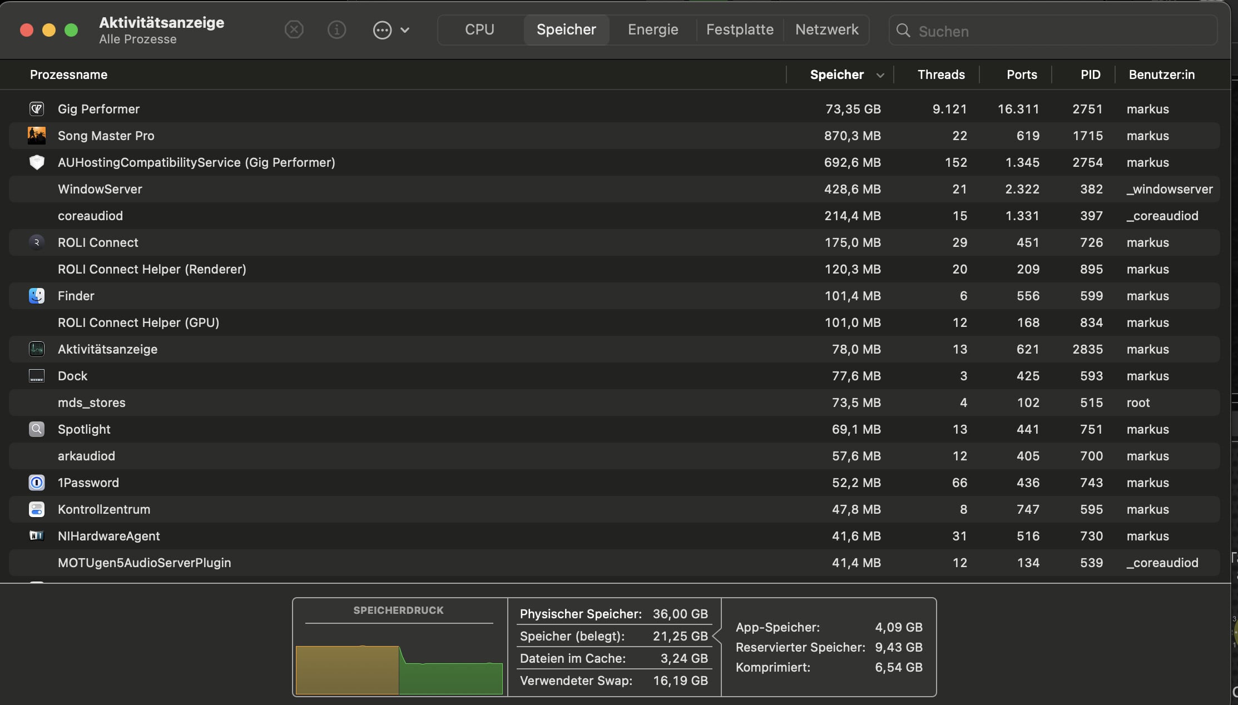Viewport: 1238px width, 705px height.
Task: Switch to the CPU tab
Action: (479, 29)
